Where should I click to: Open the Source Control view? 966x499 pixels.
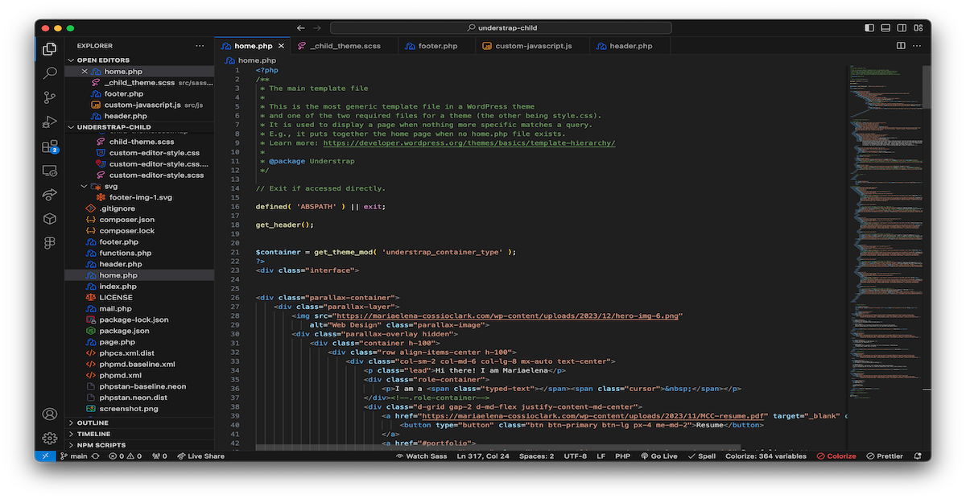(50, 97)
